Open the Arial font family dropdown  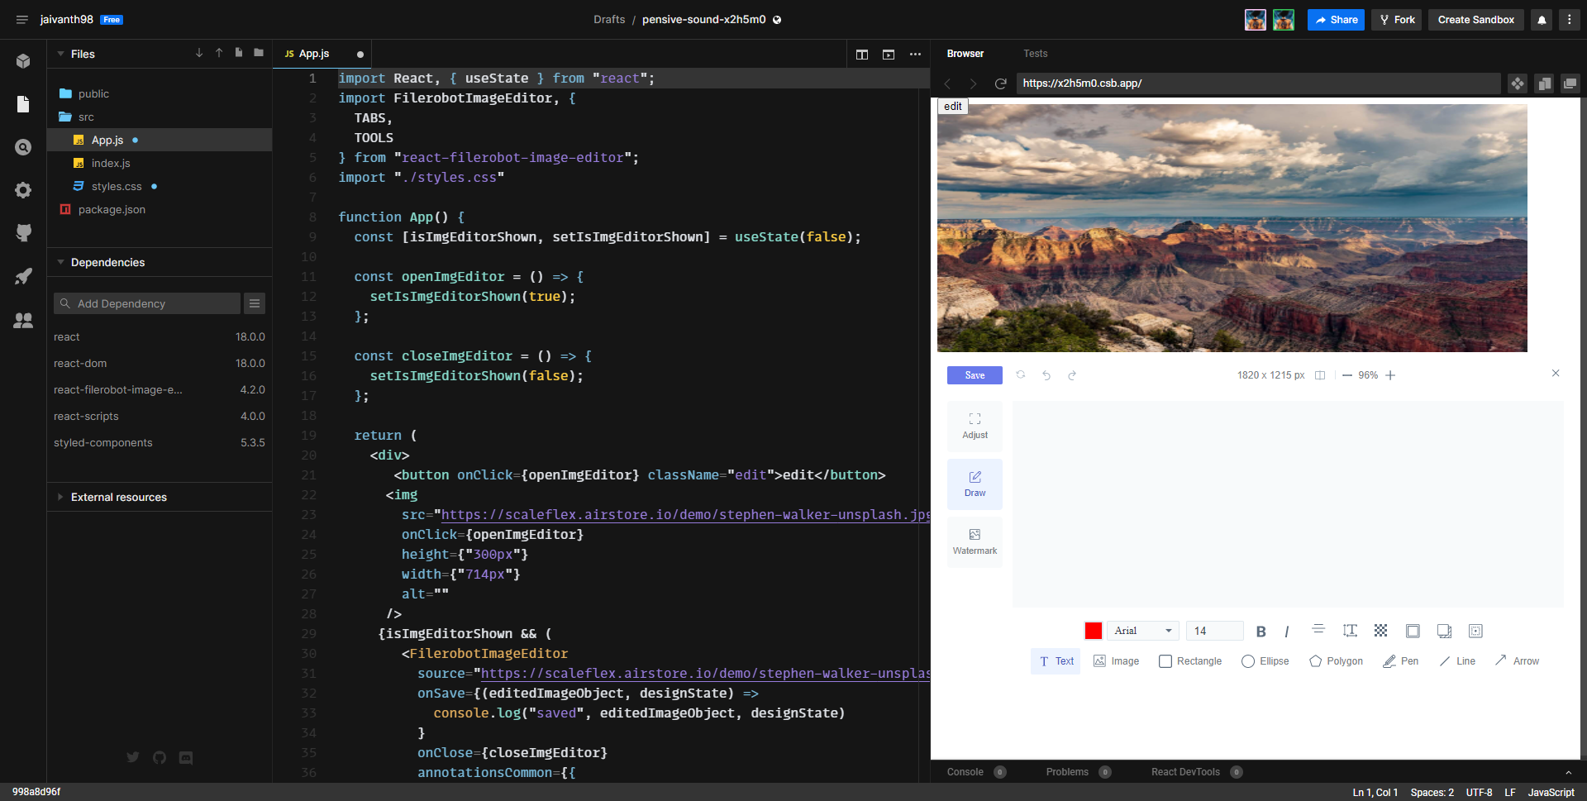click(1142, 631)
